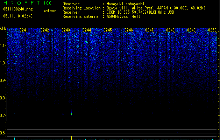The height and width of the screenshot is (140, 220).
Task: Click antenna text A504HB(yagi 4el)
Action: pyautogui.click(x=123, y=16)
